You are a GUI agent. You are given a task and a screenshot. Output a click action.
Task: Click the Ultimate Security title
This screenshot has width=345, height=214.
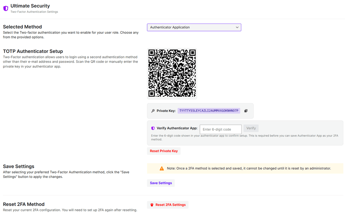click(30, 6)
